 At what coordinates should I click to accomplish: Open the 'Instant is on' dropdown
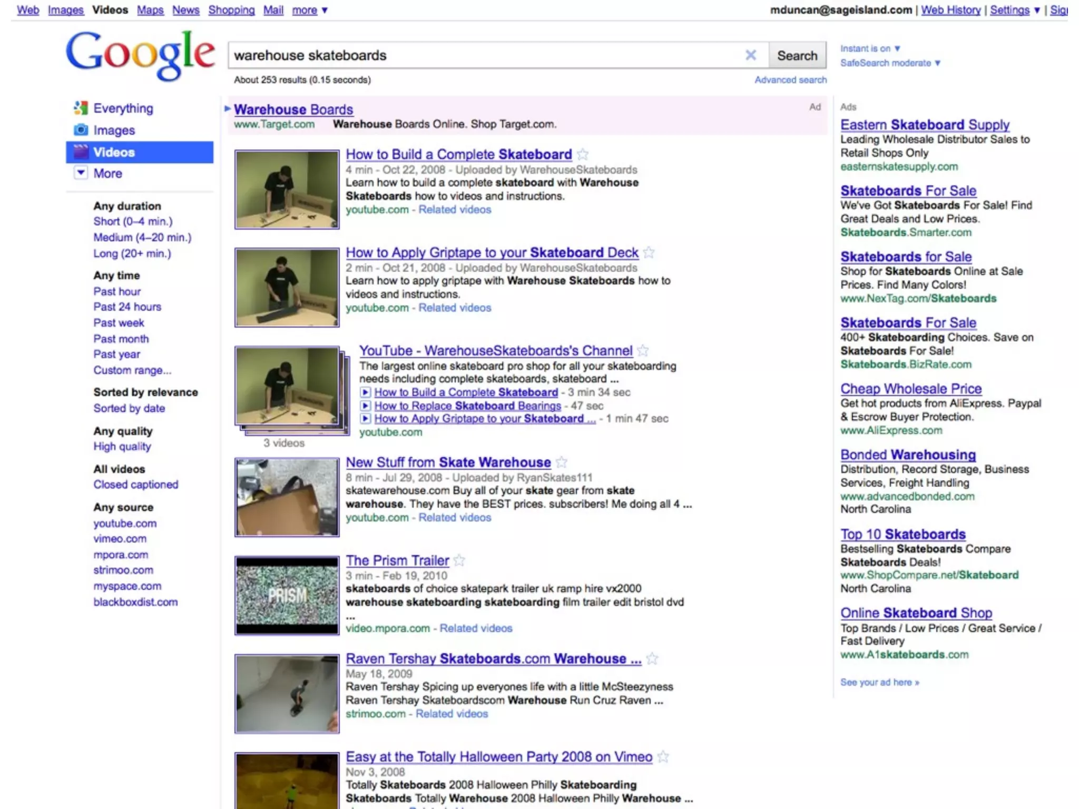(870, 48)
